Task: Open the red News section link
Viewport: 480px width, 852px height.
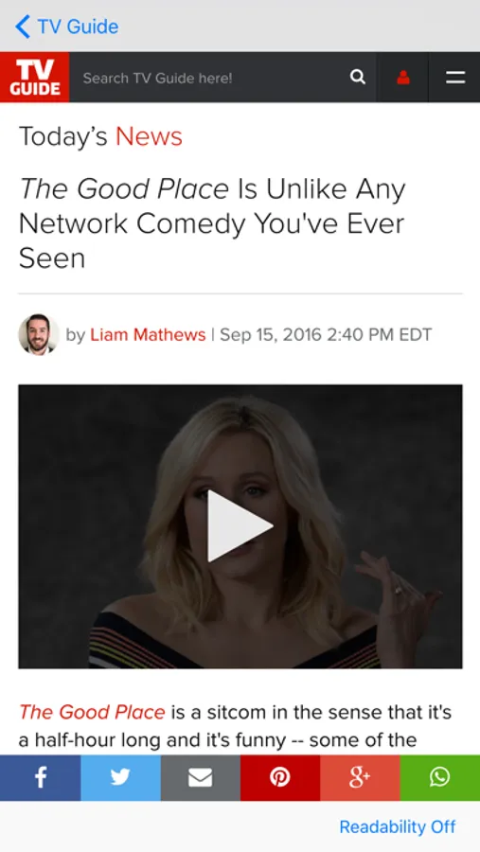Action: 149,135
